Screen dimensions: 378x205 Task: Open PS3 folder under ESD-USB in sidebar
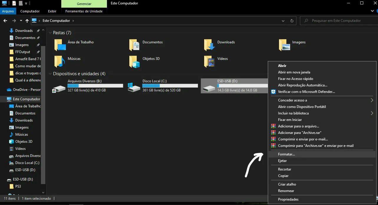tap(18, 186)
